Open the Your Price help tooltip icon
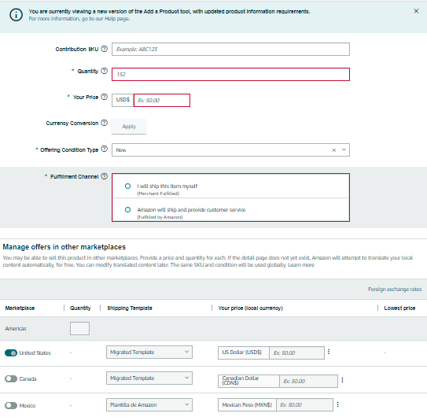 pyautogui.click(x=105, y=97)
